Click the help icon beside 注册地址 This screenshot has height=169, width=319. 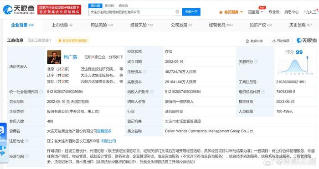coord(27,141)
